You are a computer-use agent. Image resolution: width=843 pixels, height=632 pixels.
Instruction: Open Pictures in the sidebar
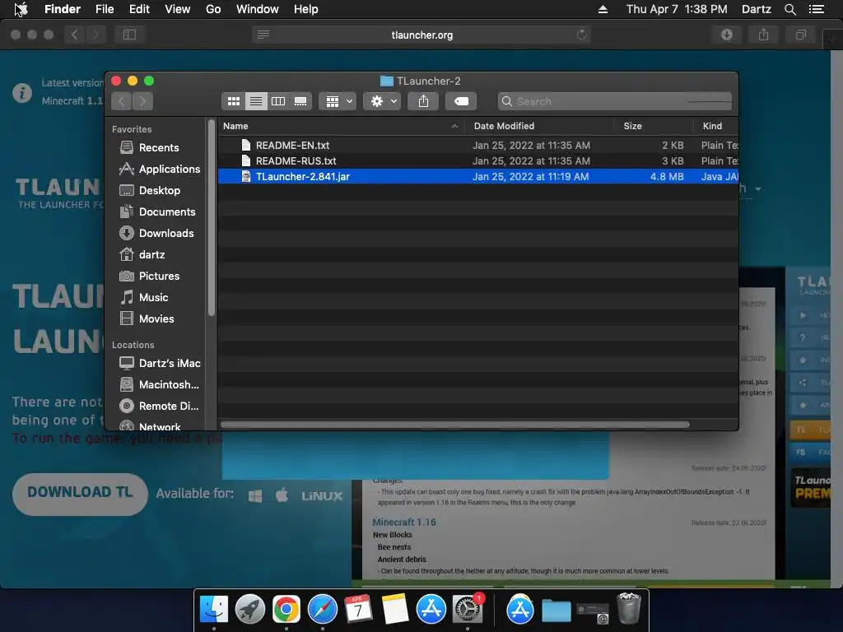150,276
